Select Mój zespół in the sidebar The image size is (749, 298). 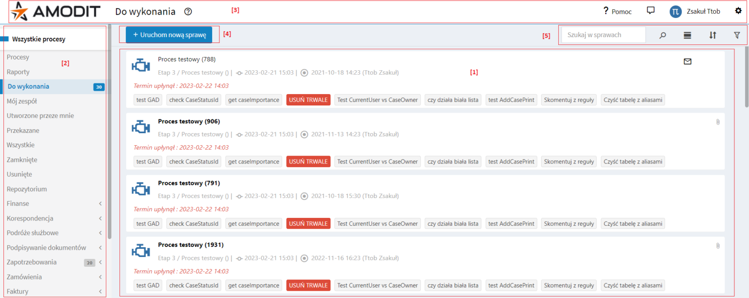pos(22,101)
